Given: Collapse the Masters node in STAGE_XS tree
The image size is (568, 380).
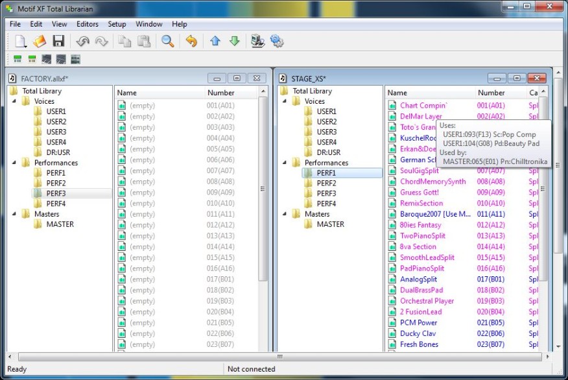Looking at the screenshot, I should [285, 214].
